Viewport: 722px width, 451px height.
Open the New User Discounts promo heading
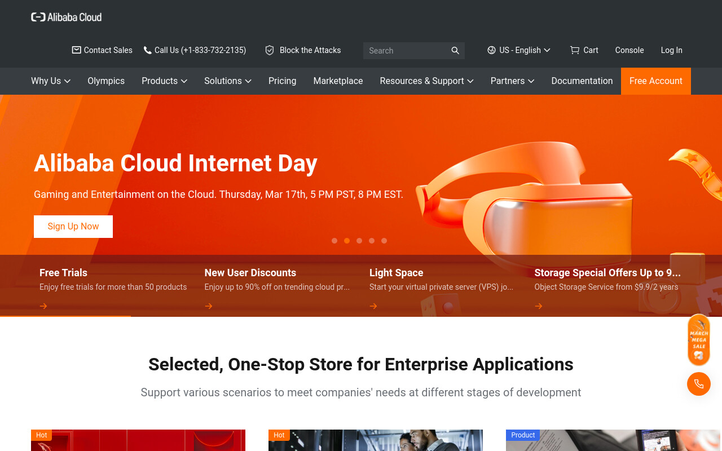pos(250,273)
